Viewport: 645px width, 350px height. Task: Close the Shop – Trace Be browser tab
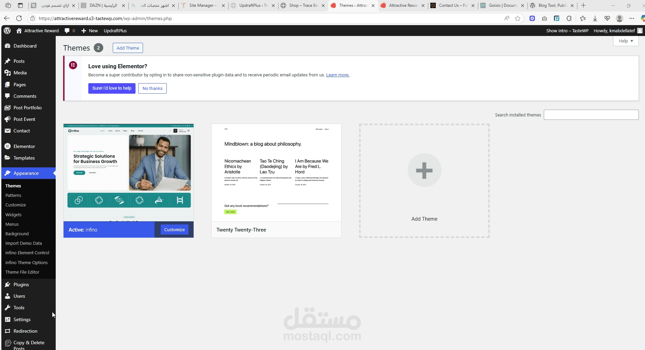(323, 5)
